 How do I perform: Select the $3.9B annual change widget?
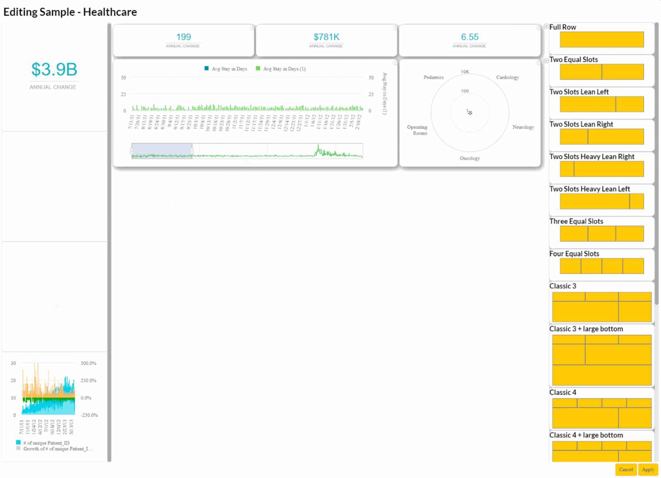(x=54, y=77)
